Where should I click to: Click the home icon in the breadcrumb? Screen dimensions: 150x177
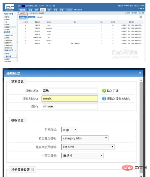click(x=19, y=13)
